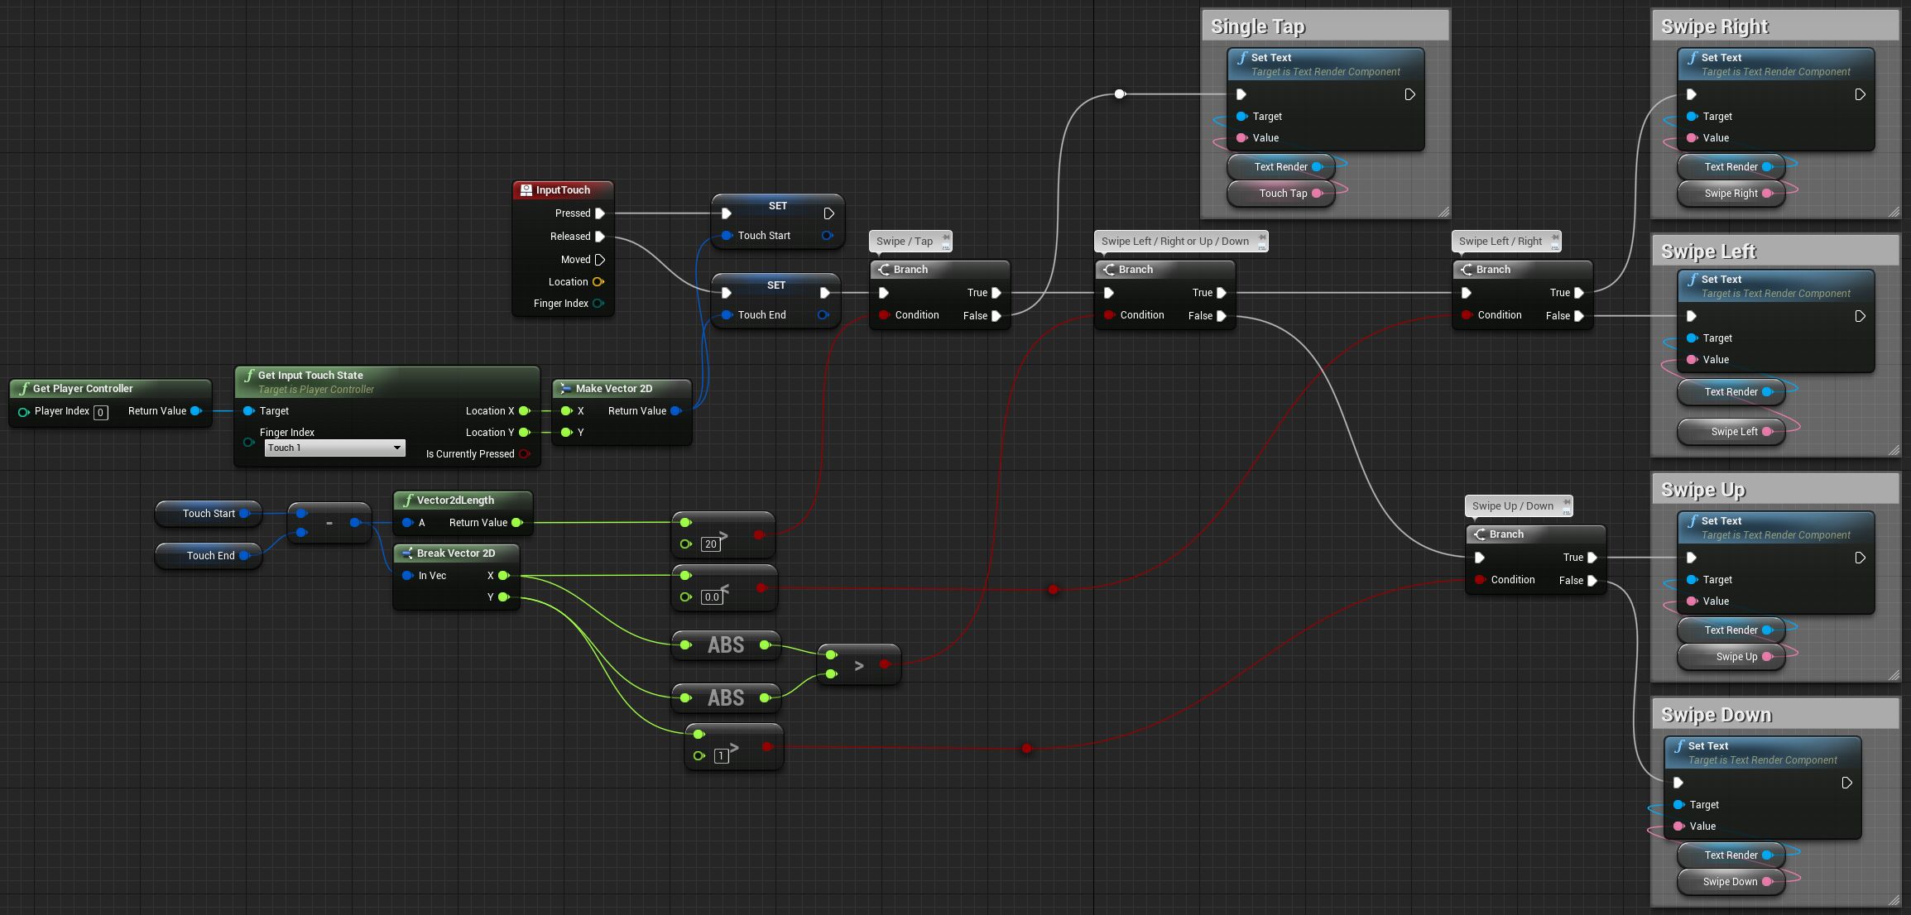The height and width of the screenshot is (915, 1911).
Task: Click the Swipe Left / Right comment bubble pin
Action: click(1554, 238)
